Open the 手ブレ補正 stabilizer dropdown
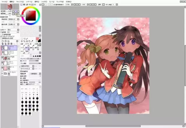The image size is (186, 128). (117, 5)
